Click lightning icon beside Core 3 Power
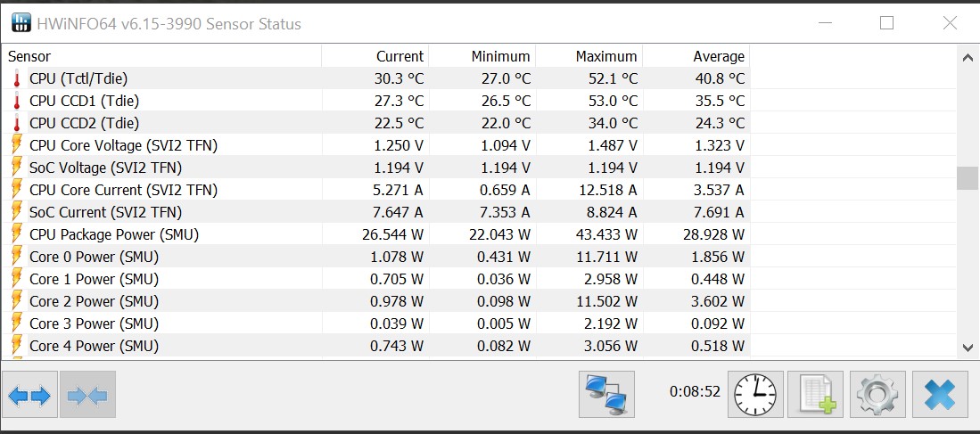This screenshot has height=434, width=980. point(17,323)
